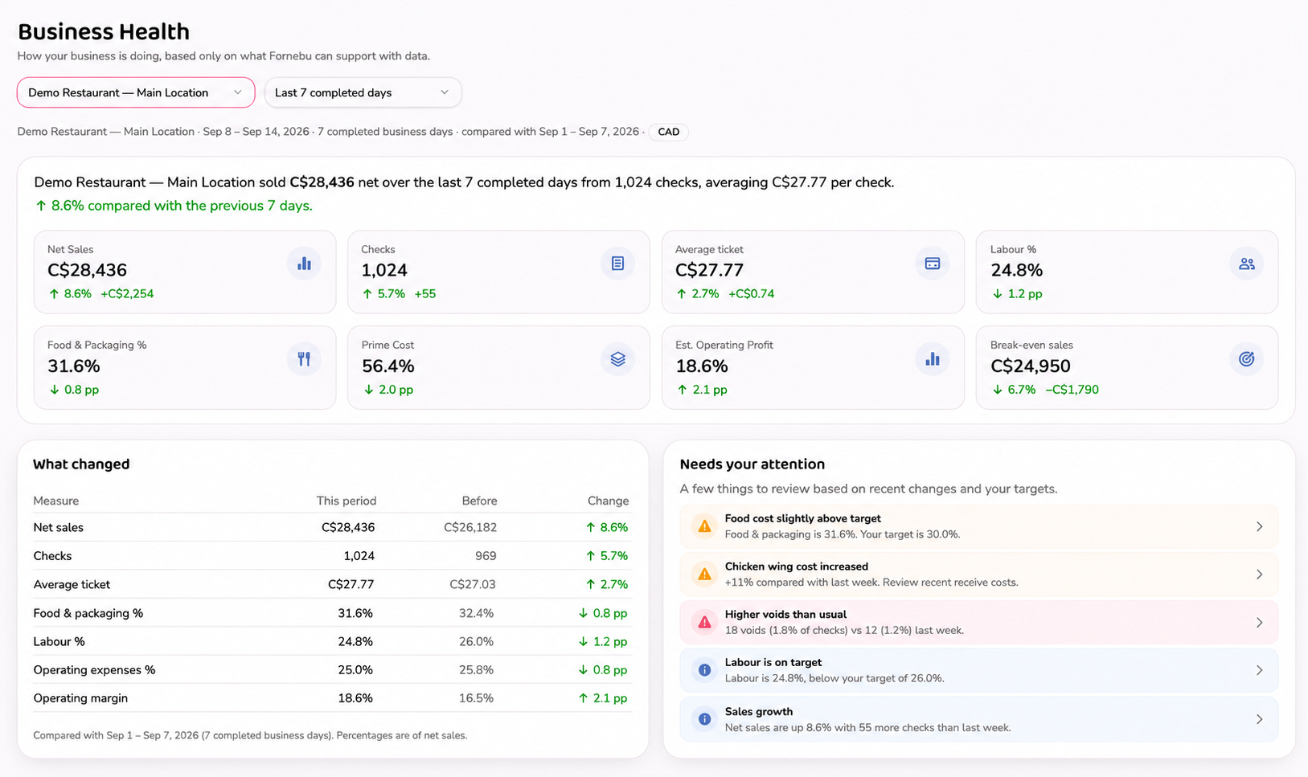This screenshot has height=777, width=1308.
Task: Click the Checks receipt icon
Action: click(x=617, y=264)
